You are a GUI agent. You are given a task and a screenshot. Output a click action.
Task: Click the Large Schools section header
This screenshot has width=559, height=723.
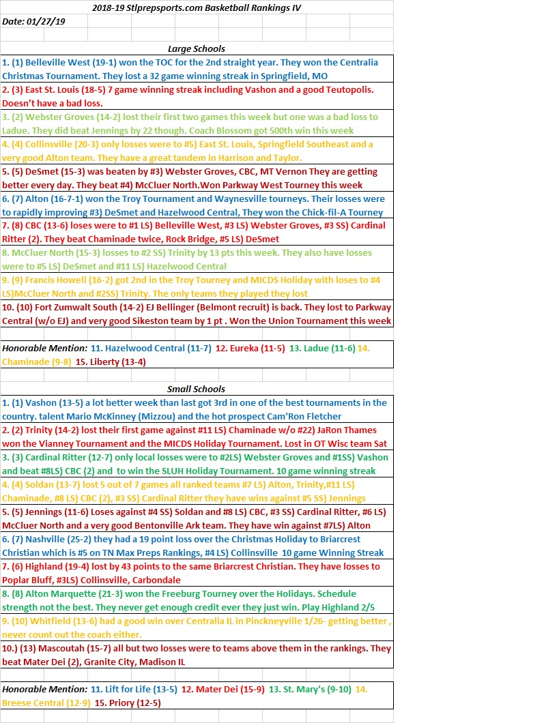197,48
